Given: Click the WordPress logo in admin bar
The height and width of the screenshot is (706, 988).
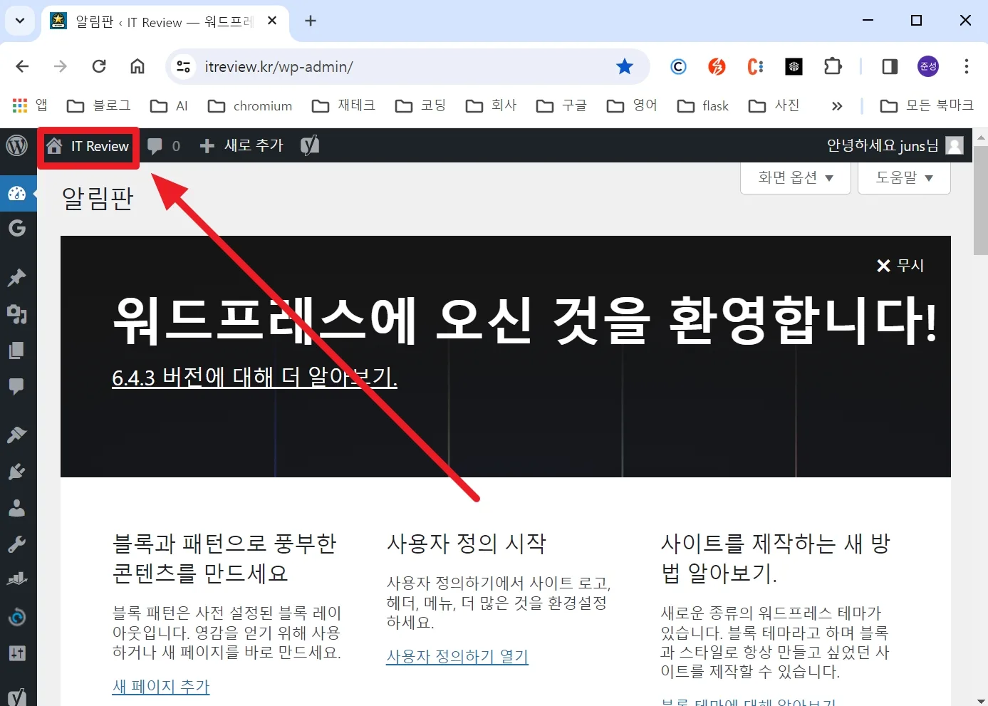Looking at the screenshot, I should coord(16,146).
